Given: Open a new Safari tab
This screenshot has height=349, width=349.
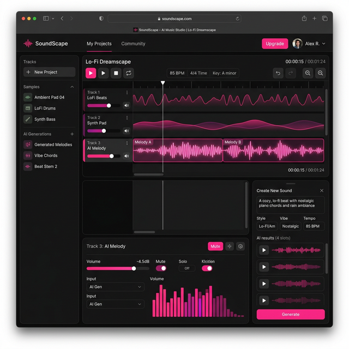Looking at the screenshot, I should click(314, 19).
